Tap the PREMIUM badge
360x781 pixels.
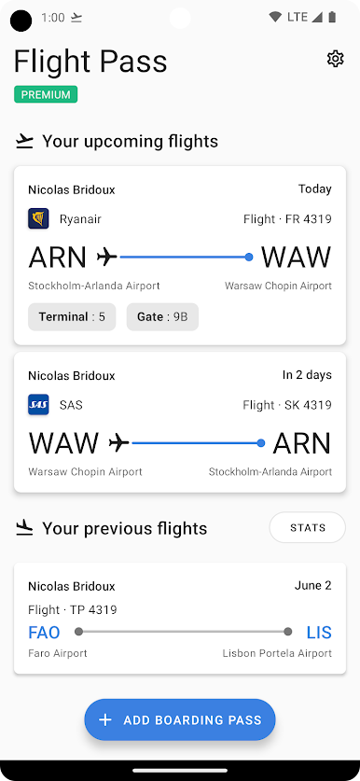[x=46, y=94]
